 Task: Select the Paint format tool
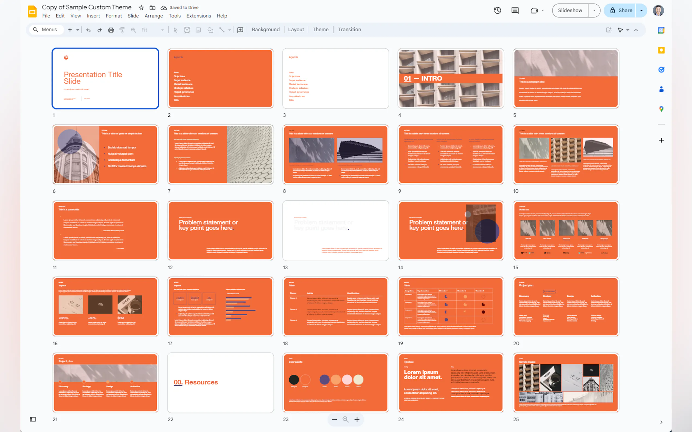coord(122,29)
